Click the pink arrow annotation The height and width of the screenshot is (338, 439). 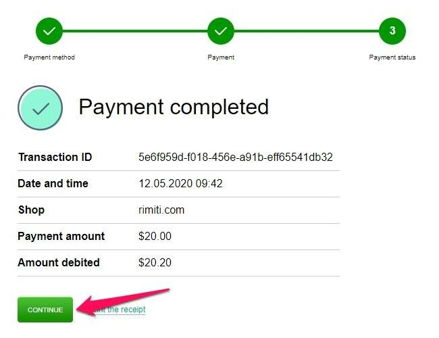click(x=123, y=302)
